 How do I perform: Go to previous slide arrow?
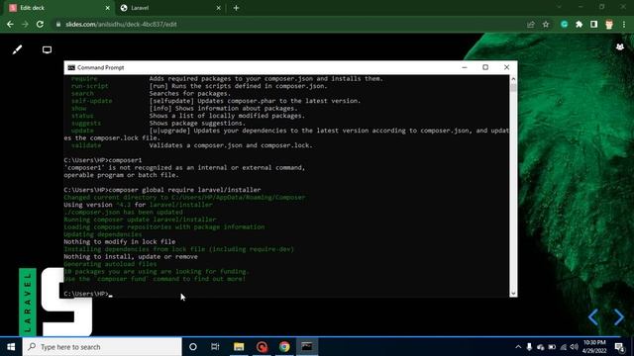tap(593, 317)
